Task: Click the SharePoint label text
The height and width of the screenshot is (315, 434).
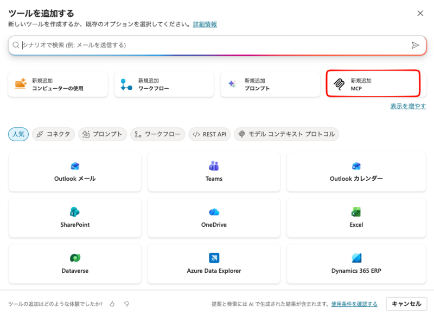Action: tap(75, 225)
